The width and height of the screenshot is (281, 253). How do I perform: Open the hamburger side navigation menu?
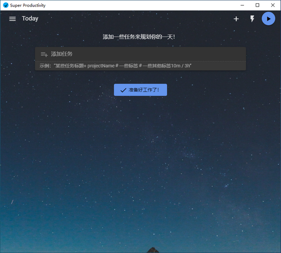13,19
